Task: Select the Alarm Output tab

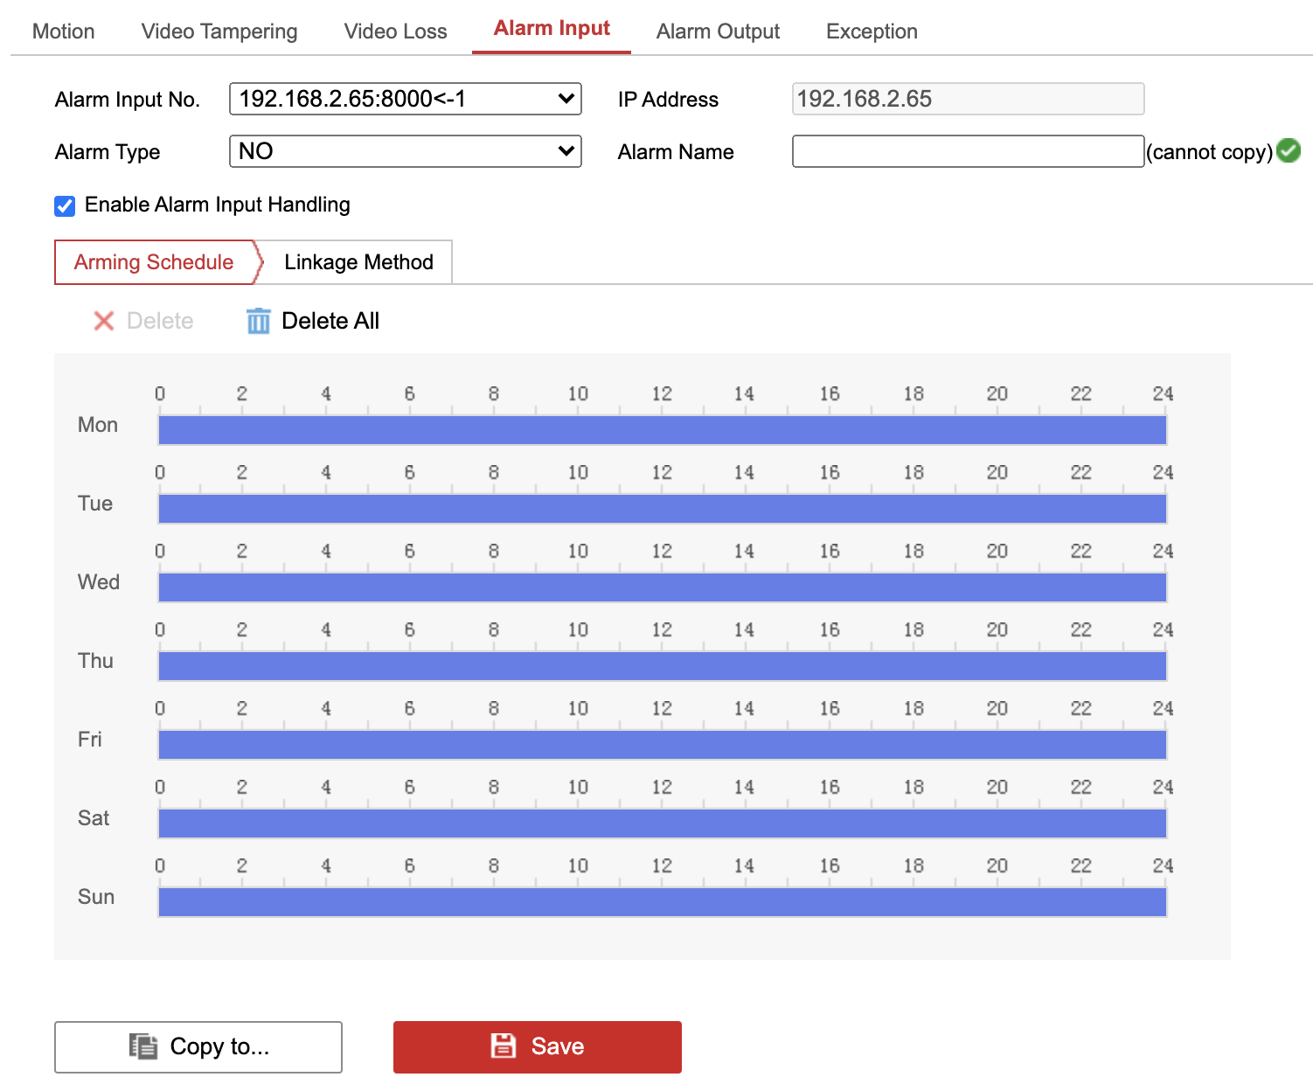Action: 718,31
